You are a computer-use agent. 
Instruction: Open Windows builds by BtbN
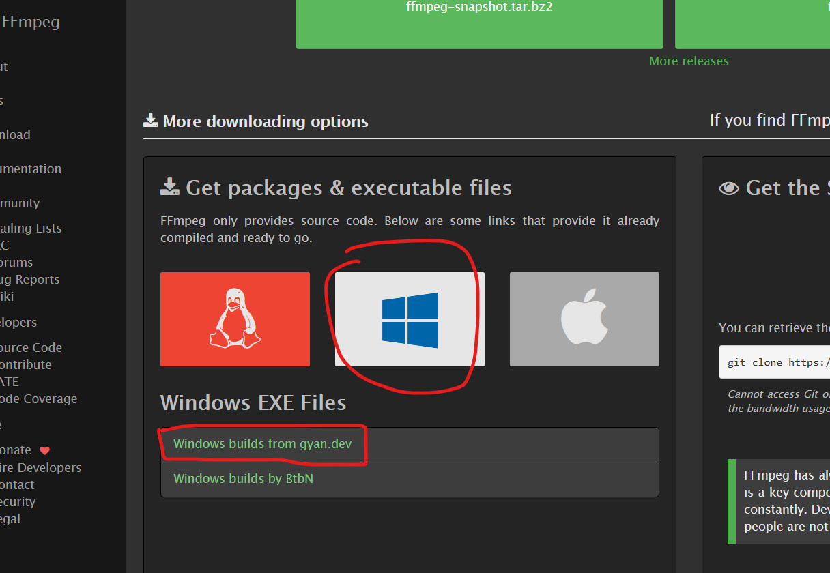[243, 478]
